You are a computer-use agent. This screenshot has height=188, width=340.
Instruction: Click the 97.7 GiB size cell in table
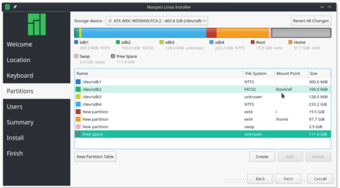[317, 119]
